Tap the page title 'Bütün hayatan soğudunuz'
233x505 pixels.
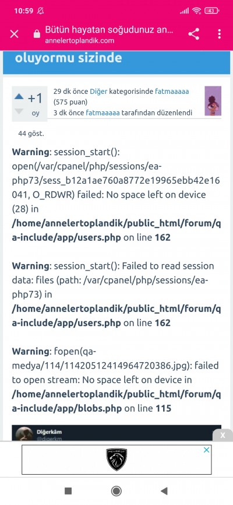109,30
